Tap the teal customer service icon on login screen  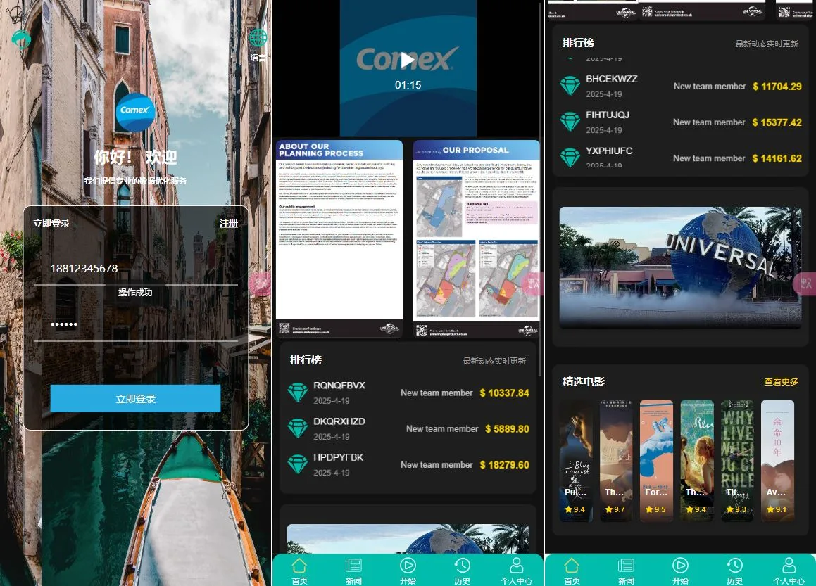coord(21,39)
